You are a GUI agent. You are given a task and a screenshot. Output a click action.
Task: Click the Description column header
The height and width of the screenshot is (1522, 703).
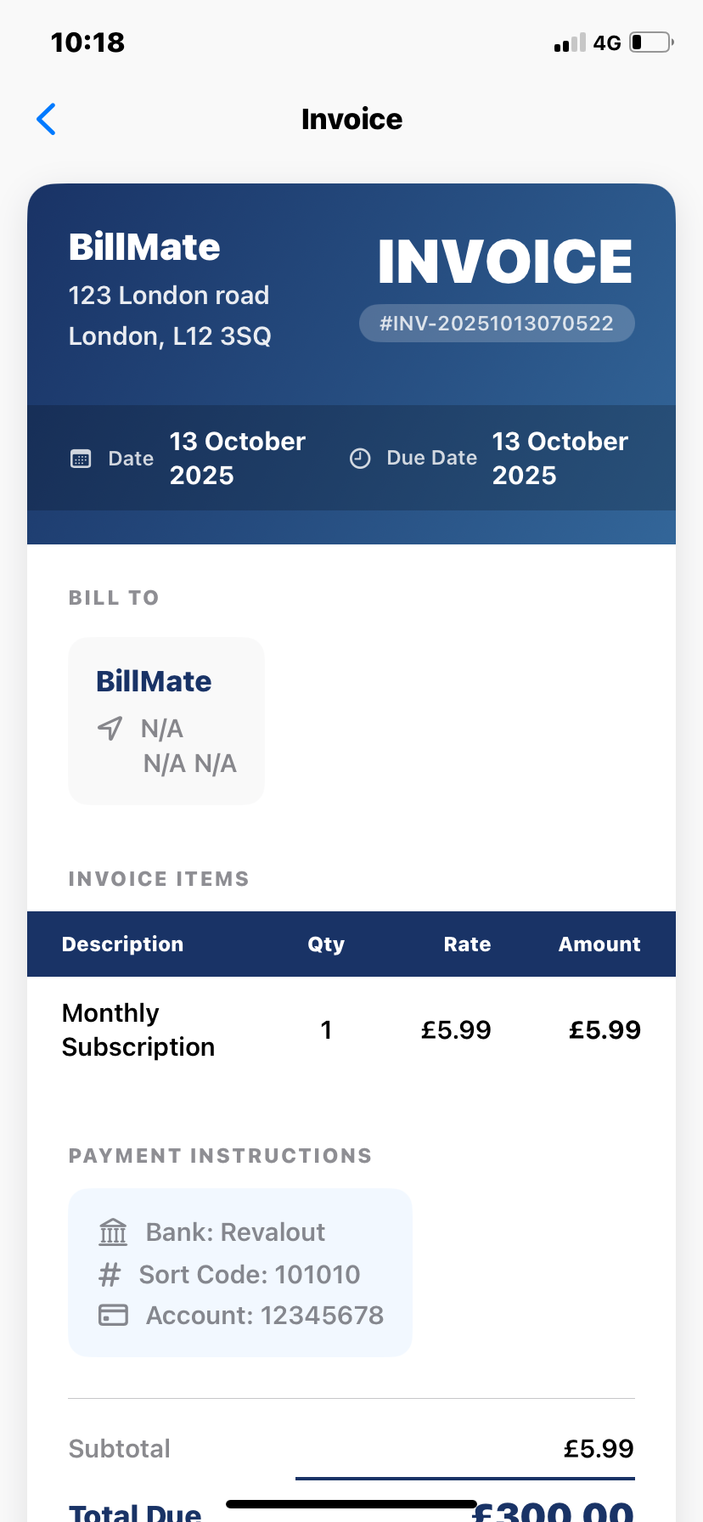[x=122, y=944]
